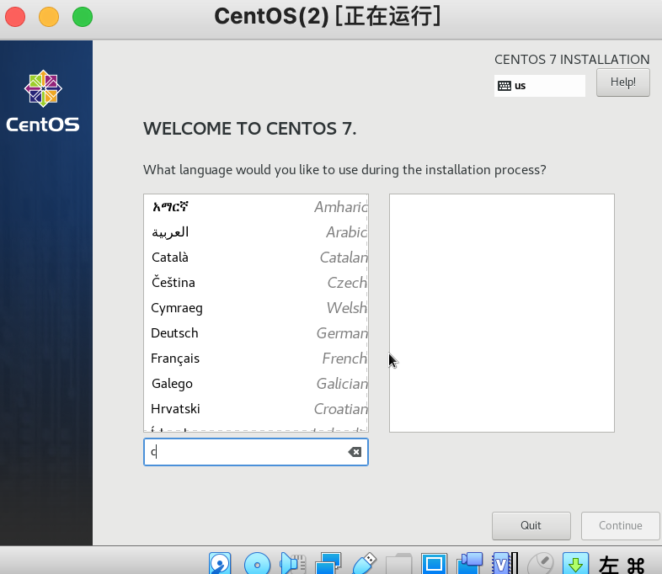Open the optical disc drive status icon
Image resolution: width=662 pixels, height=574 pixels.
[257, 563]
